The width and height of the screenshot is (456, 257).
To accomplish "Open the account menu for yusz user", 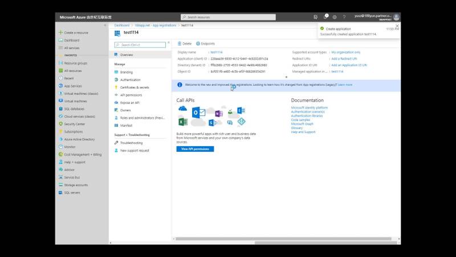I will tap(377, 17).
